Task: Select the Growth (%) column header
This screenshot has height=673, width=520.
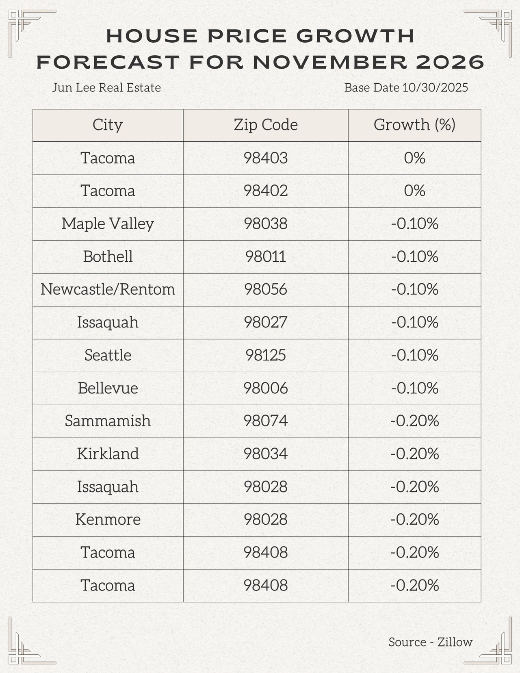Action: coord(414,125)
